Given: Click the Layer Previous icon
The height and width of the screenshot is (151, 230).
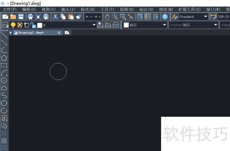Looking at the screenshot, I should click(x=108, y=25).
